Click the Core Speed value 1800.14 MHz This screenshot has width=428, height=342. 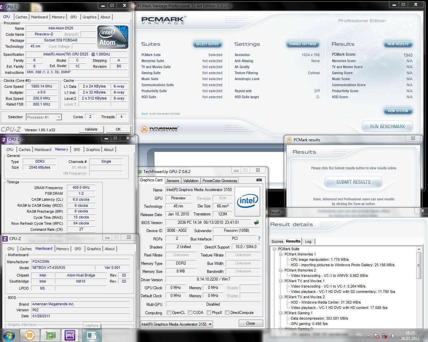coord(41,86)
